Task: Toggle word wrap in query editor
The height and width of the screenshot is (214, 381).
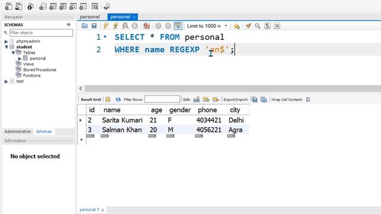Action: (277, 26)
